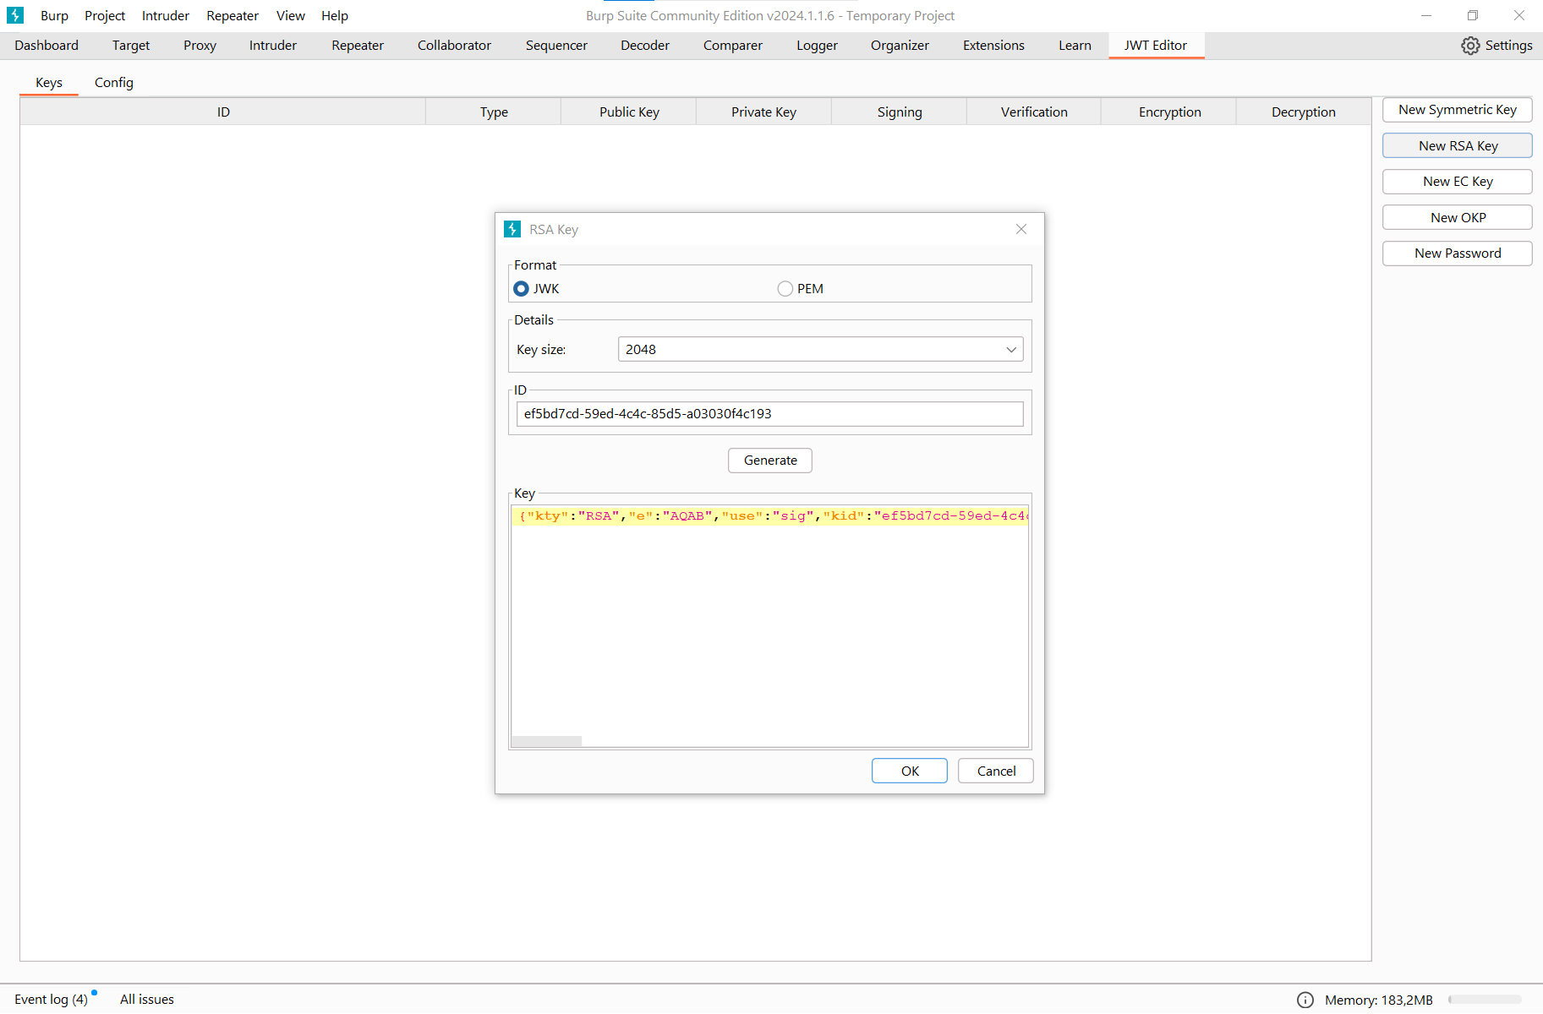Open the Repeater menu in menu bar
Screen dimensions: 1543x1014
(x=233, y=15)
